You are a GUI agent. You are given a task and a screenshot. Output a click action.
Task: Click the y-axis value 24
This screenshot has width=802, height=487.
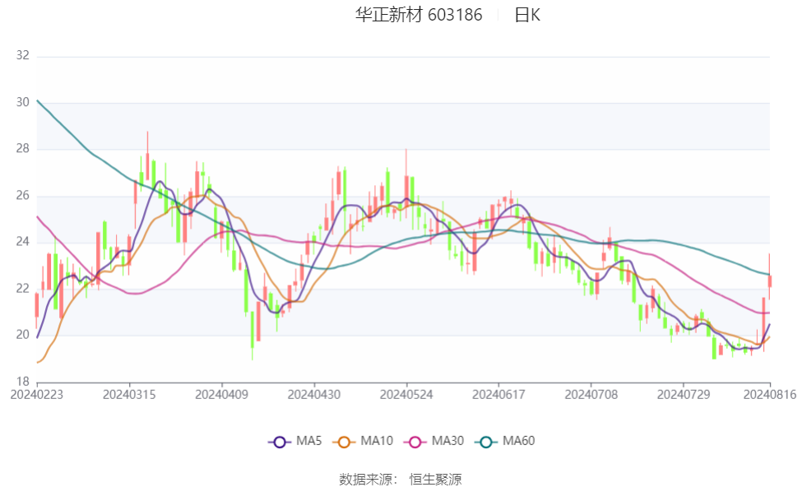23,242
